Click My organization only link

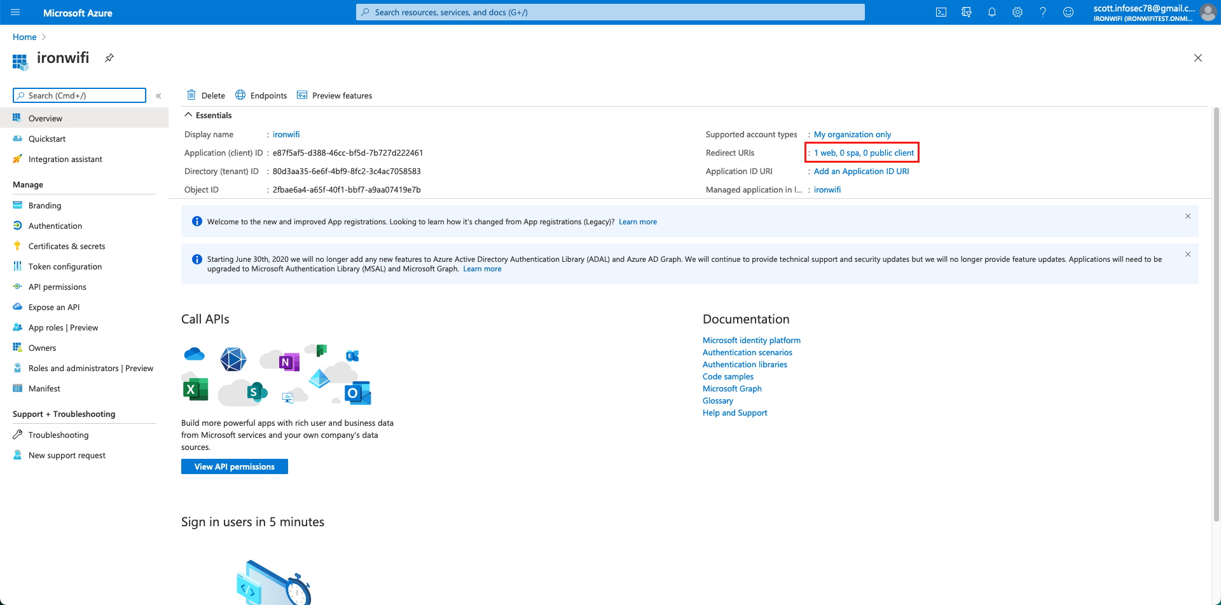coord(852,134)
